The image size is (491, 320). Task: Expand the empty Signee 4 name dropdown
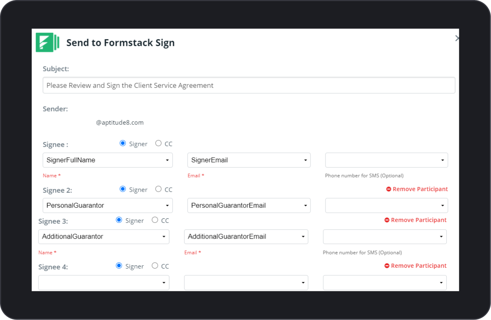(x=104, y=282)
